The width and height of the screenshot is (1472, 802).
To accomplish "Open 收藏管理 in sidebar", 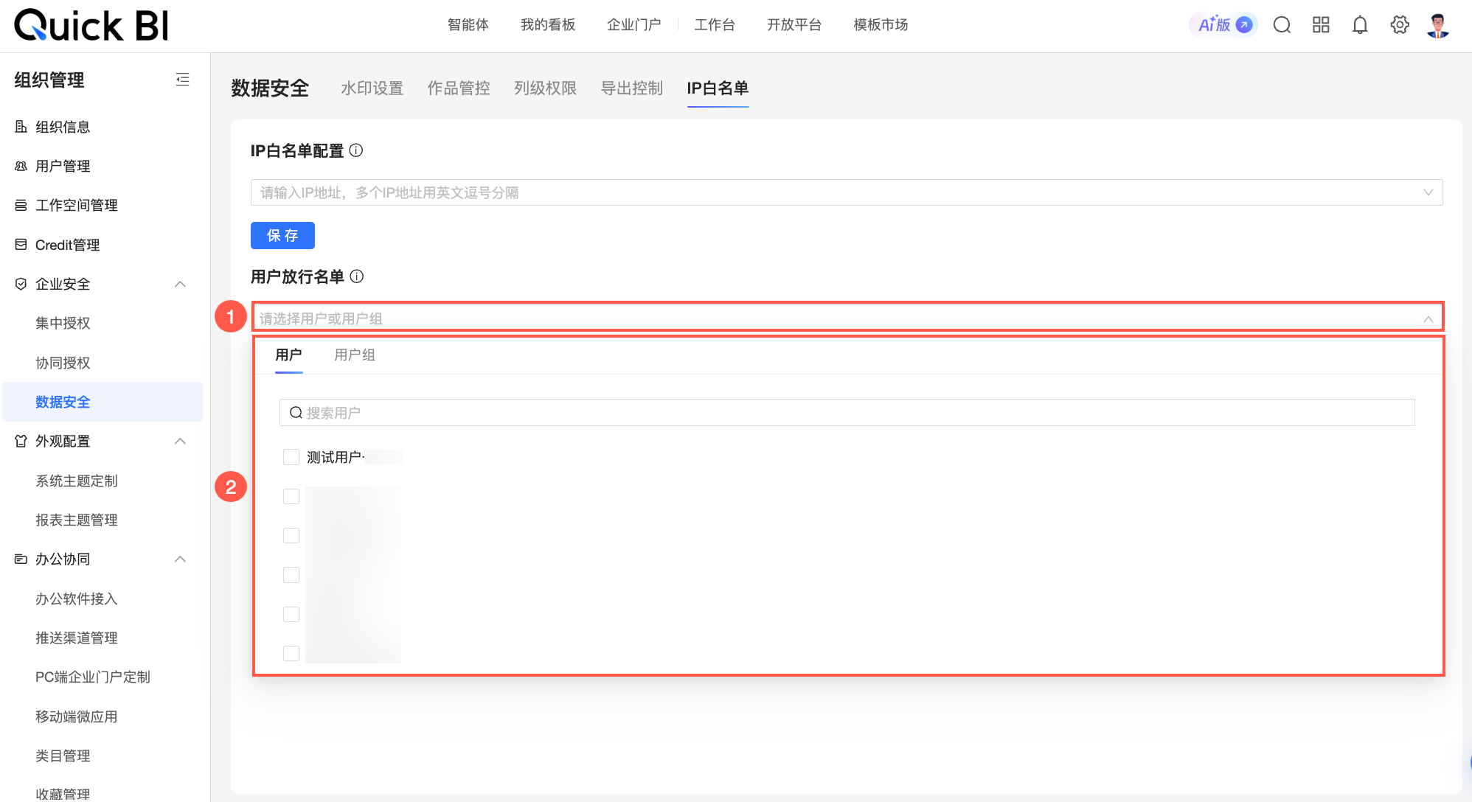I will point(63,794).
